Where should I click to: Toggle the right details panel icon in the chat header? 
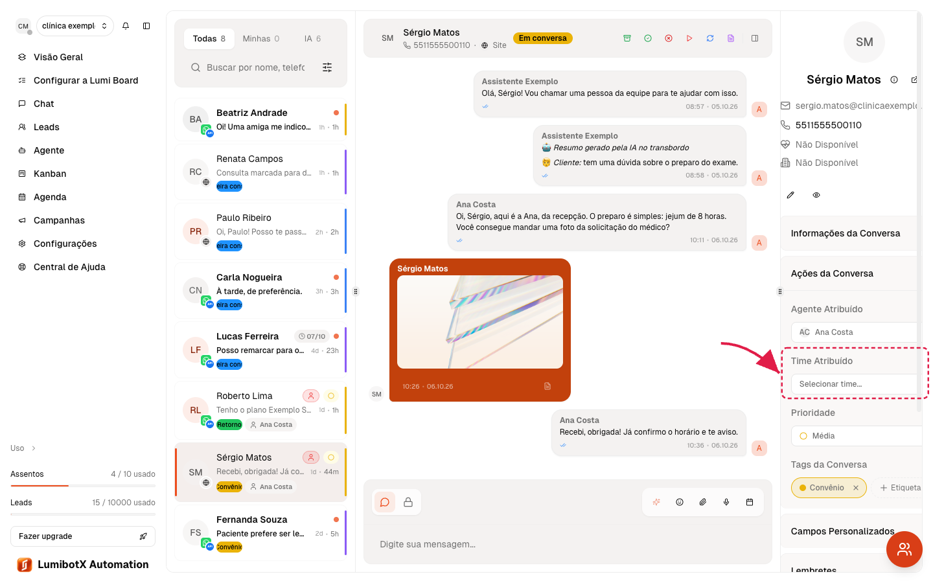click(x=755, y=38)
